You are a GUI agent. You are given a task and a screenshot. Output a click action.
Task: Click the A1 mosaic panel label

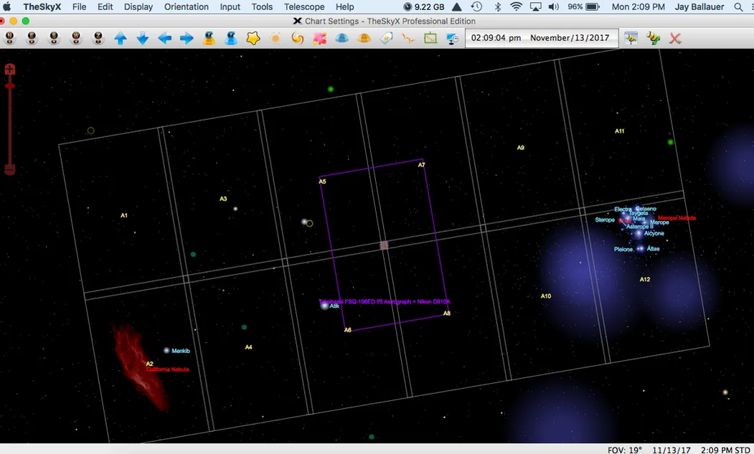point(124,215)
